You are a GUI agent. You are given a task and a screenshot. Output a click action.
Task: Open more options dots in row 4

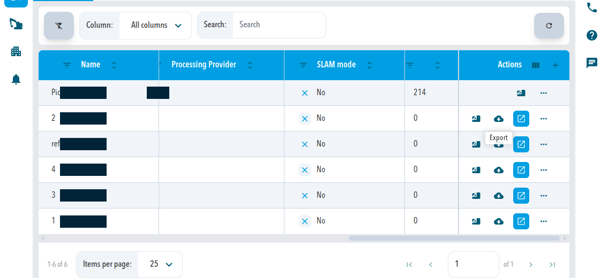pyautogui.click(x=544, y=170)
